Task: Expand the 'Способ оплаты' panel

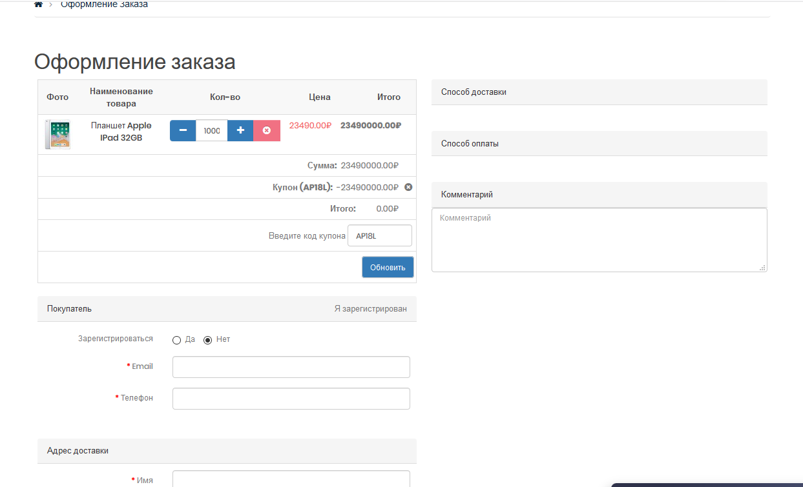Action: (x=599, y=144)
